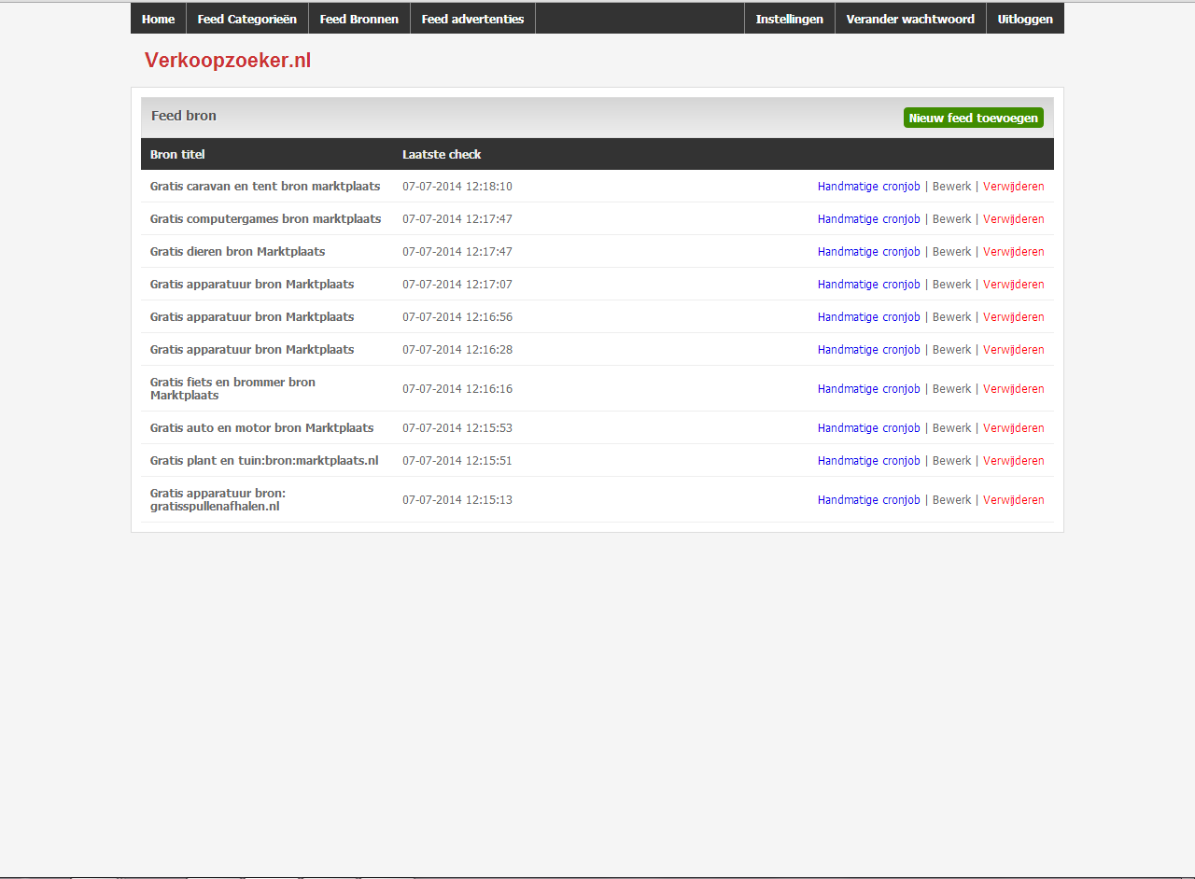Click Verwijderen in auto en motor row
Image resolution: width=1195 pixels, height=879 pixels.
coord(1014,428)
